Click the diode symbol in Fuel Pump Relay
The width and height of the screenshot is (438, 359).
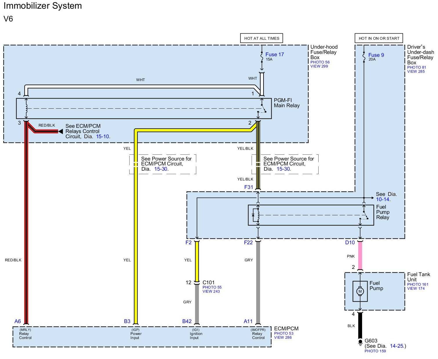pos(253,215)
